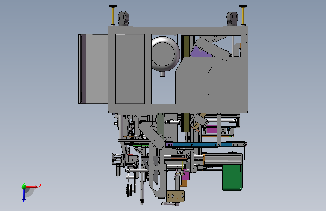Select the large gray sloped cover plate
This screenshot has width=326, height=211.
(208, 81)
